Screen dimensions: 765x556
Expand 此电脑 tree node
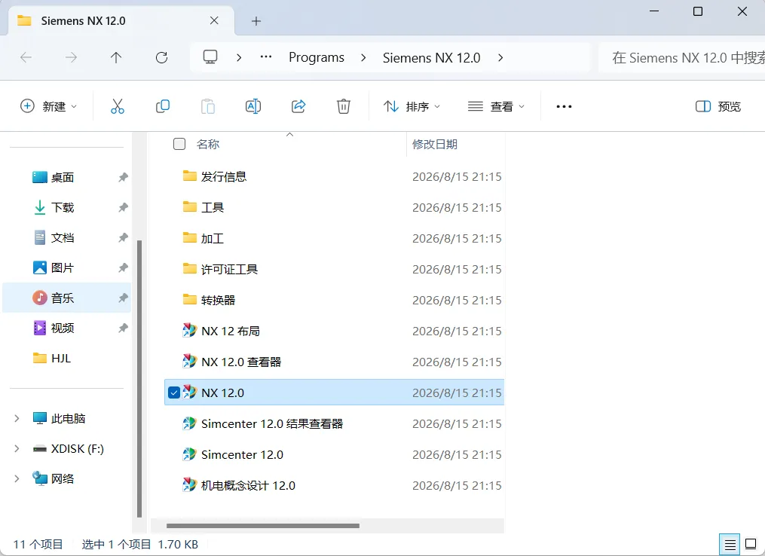[17, 418]
